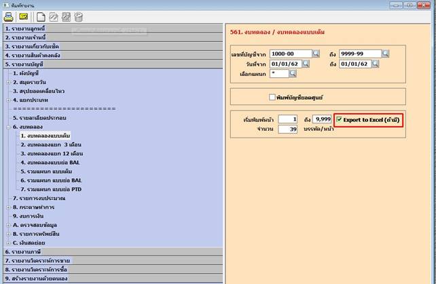
Task: Expand tree node B. รายการทรัพย์สิน
Action: pos(8,234)
